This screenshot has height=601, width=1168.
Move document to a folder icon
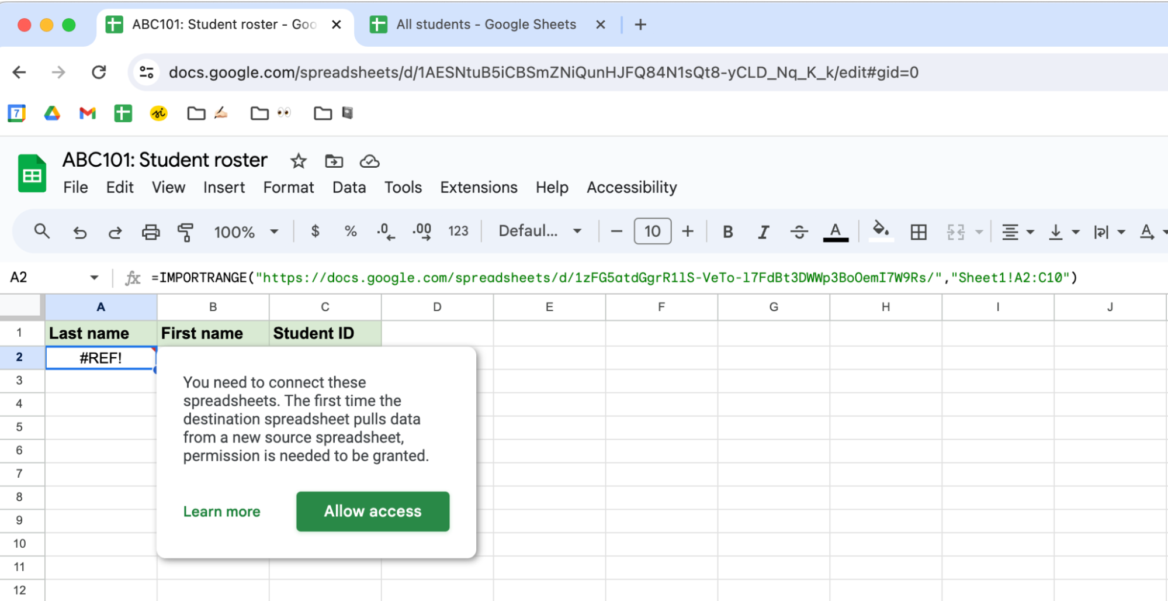(x=334, y=161)
